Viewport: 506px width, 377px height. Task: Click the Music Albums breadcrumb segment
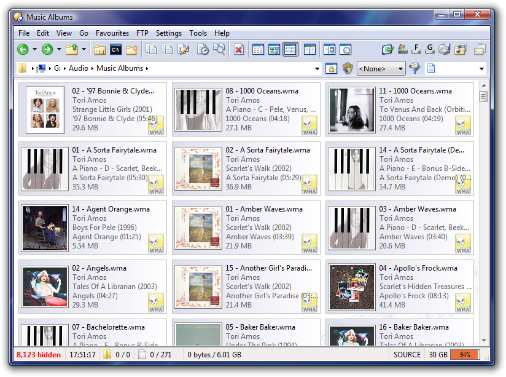[x=120, y=68]
